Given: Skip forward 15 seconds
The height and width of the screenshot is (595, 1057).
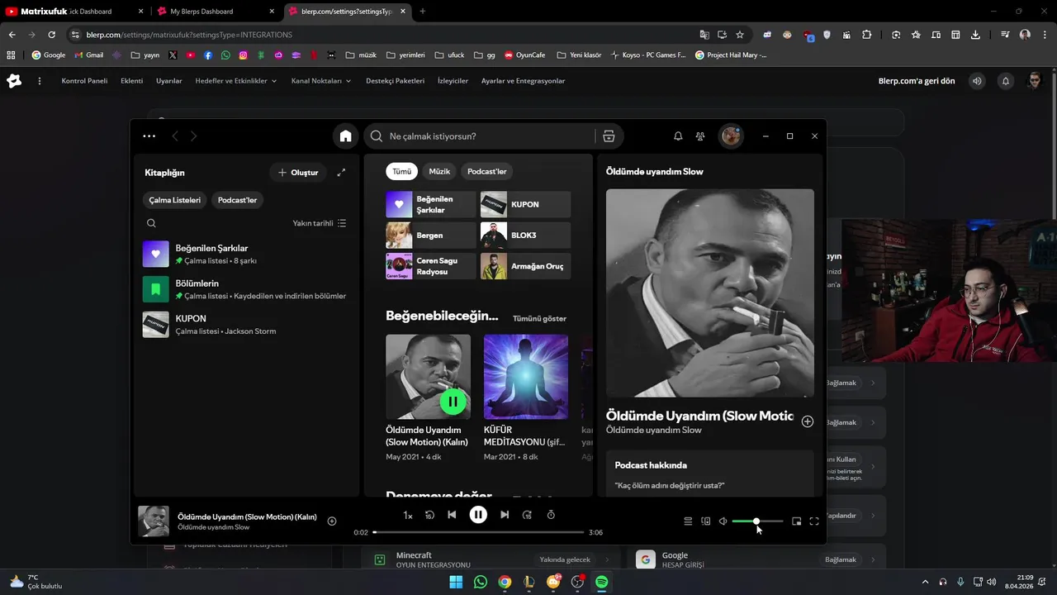Looking at the screenshot, I should point(527,515).
